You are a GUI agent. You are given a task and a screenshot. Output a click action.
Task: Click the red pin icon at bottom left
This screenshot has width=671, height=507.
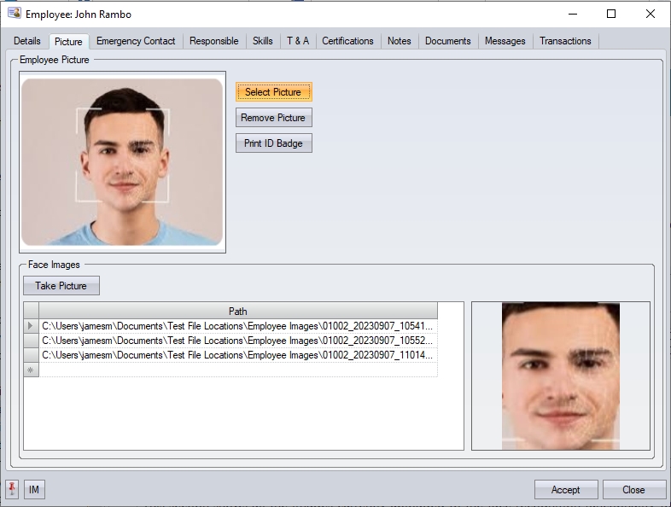coord(12,489)
